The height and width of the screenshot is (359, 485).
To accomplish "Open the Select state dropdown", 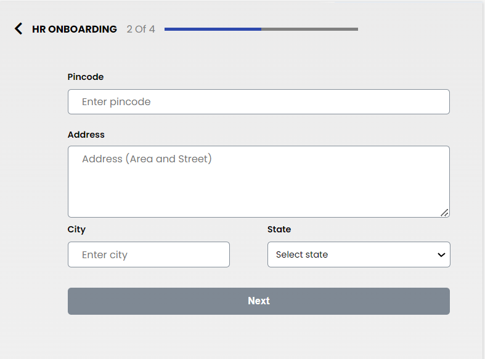I will point(359,254).
